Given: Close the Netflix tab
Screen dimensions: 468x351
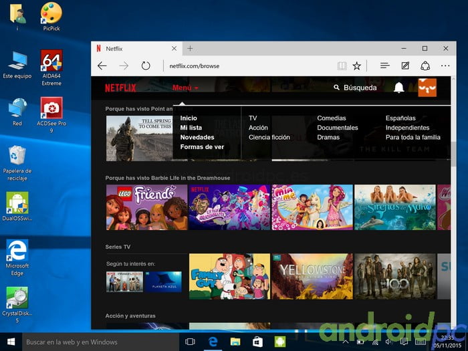Looking at the screenshot, I should tap(174, 48).
